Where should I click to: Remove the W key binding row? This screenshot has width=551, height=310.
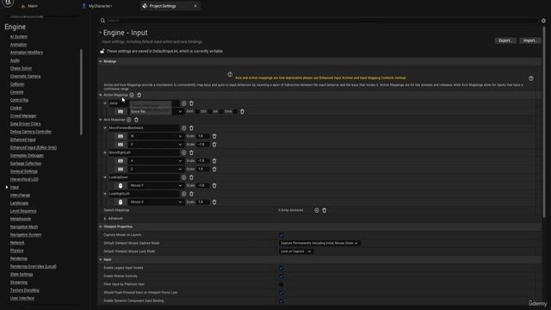(x=214, y=136)
